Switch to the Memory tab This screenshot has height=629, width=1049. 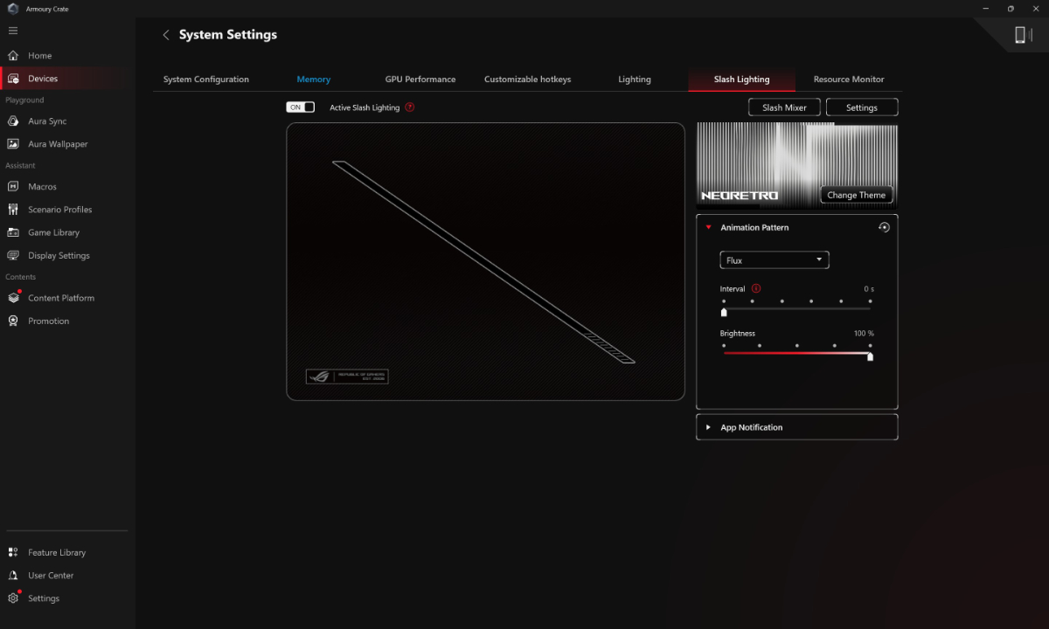pos(314,79)
